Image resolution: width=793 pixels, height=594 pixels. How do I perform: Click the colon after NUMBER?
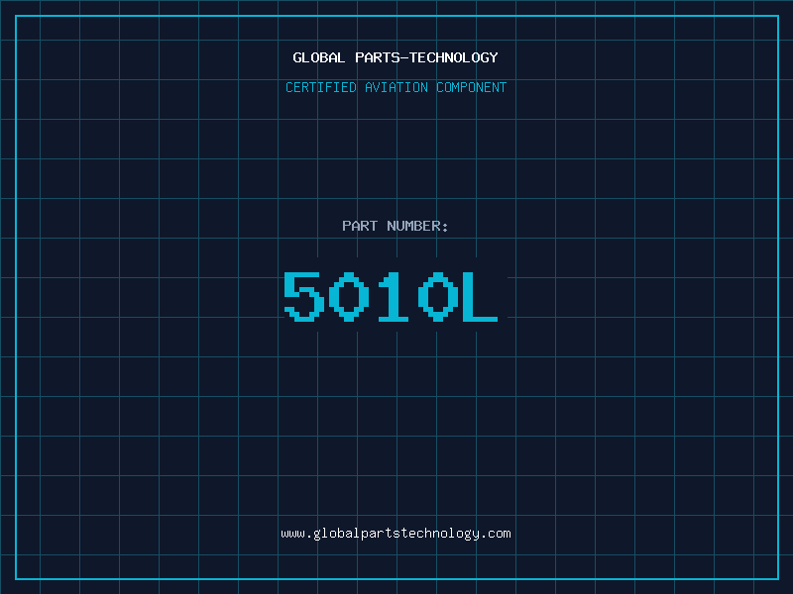[x=445, y=227]
